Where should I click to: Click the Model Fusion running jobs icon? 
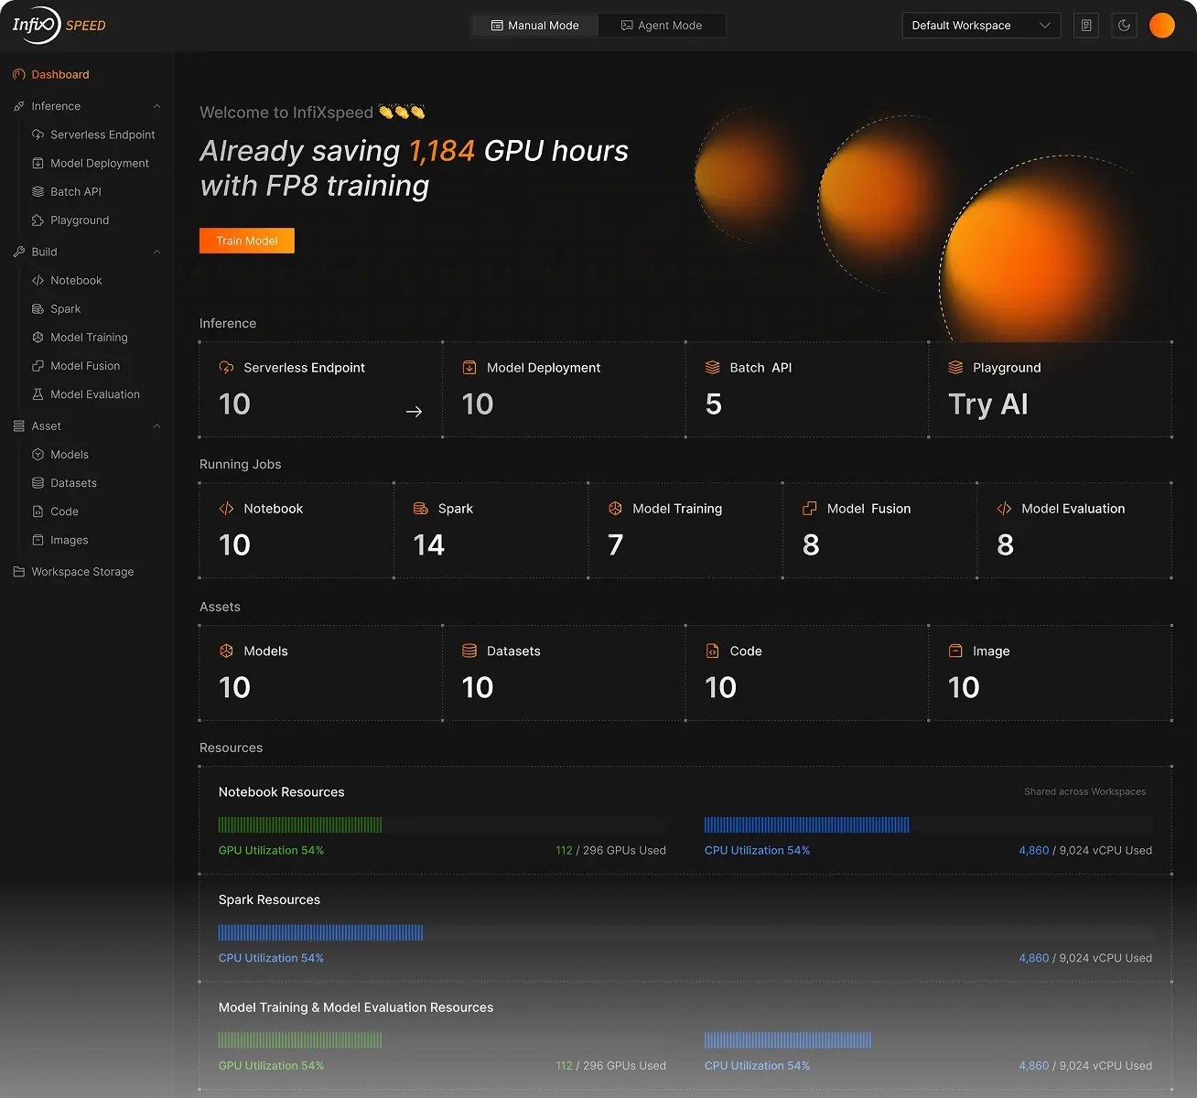point(810,509)
